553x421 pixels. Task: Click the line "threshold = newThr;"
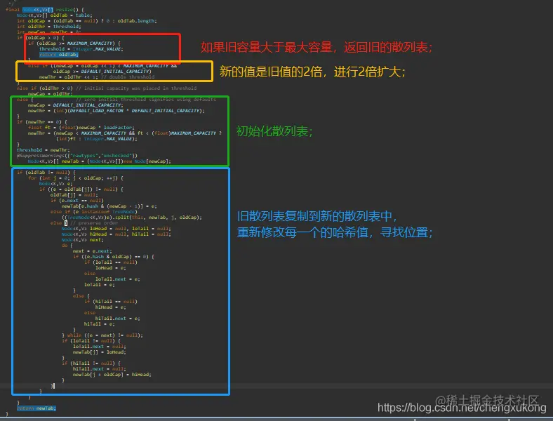tap(43, 150)
